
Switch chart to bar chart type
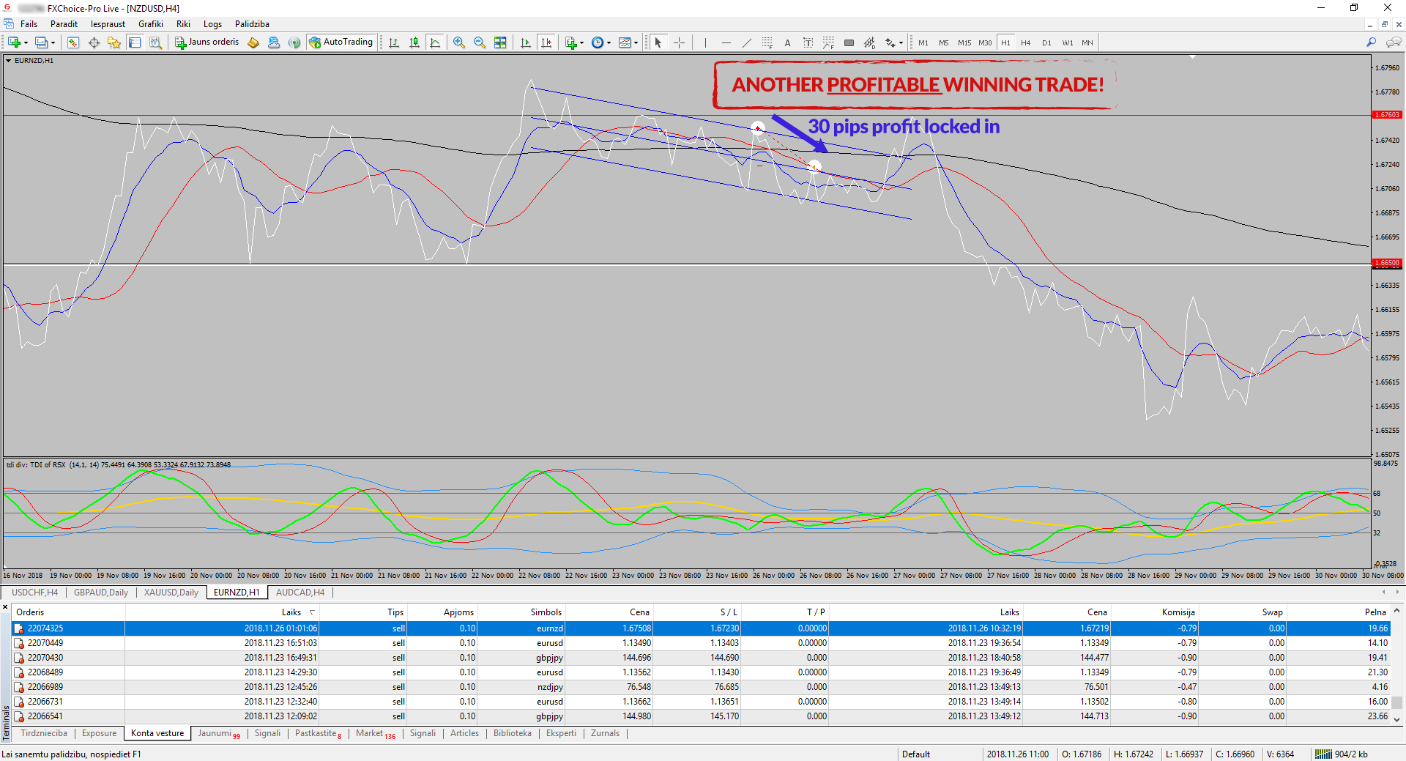394,42
